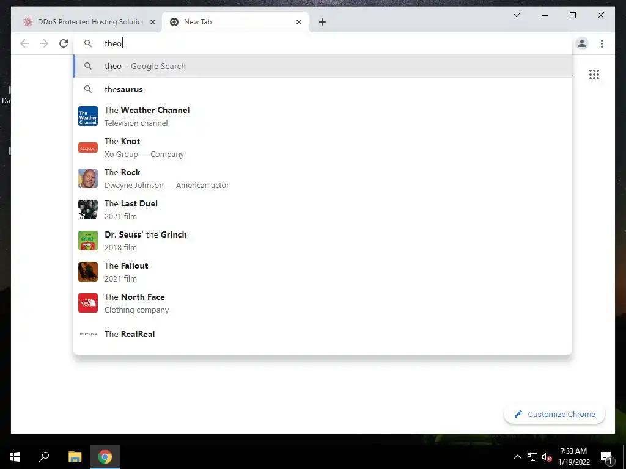This screenshot has height=469, width=626.
Task: Select The Fallout 2021 film suggestion
Action: (323, 272)
